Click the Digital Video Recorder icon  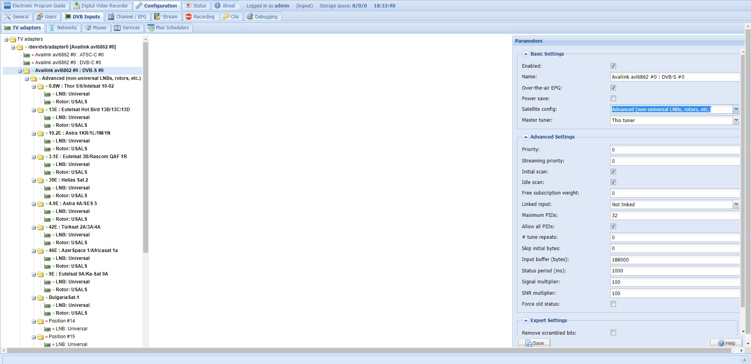[x=77, y=5]
